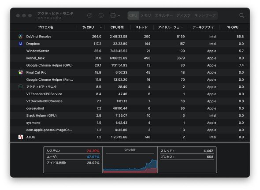Click the ユーザ percentage 47.67%
This screenshot has width=260, height=190.
93,157
